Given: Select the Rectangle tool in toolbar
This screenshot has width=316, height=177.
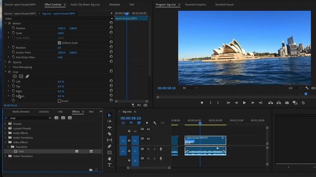Looking at the screenshot, I should coord(110,152).
